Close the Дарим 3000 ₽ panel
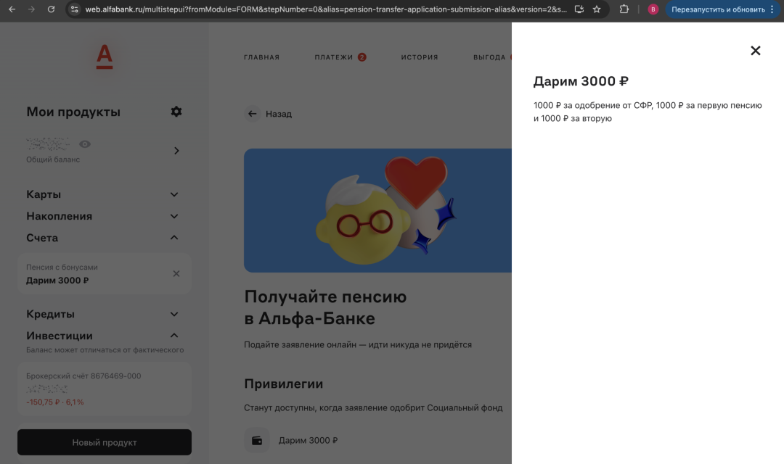The image size is (784, 464). (x=755, y=51)
